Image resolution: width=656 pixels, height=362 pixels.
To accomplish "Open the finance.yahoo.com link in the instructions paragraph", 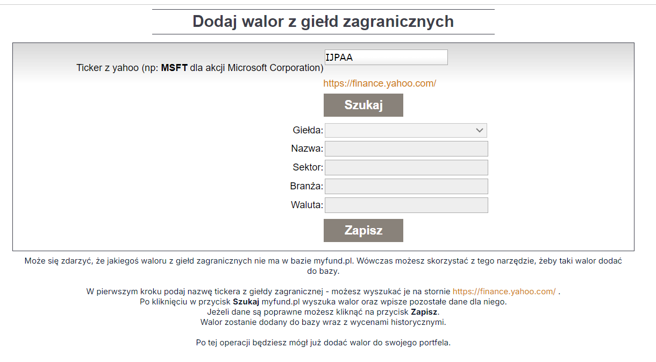I will click(504, 292).
